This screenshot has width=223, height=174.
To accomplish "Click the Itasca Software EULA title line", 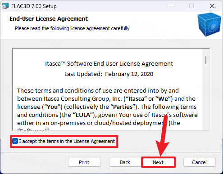I will pyautogui.click(x=109, y=64).
